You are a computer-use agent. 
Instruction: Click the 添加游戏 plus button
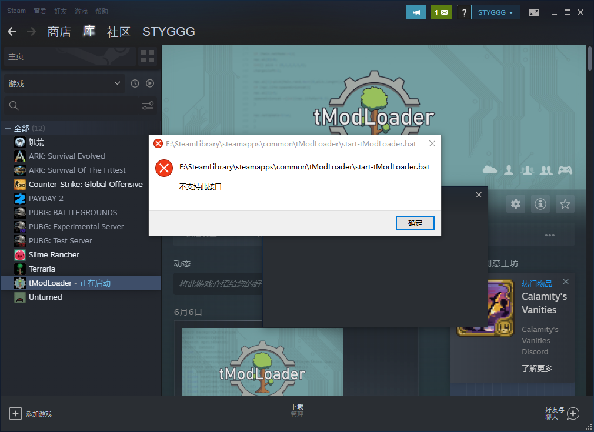click(x=16, y=414)
